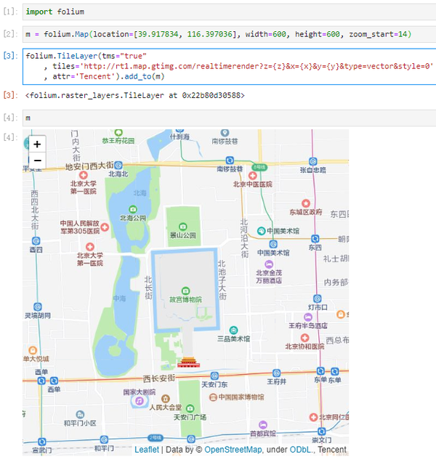The width and height of the screenshot is (436, 462).
Task: Click the 天安门东 subway station icon
Action: 214,376
